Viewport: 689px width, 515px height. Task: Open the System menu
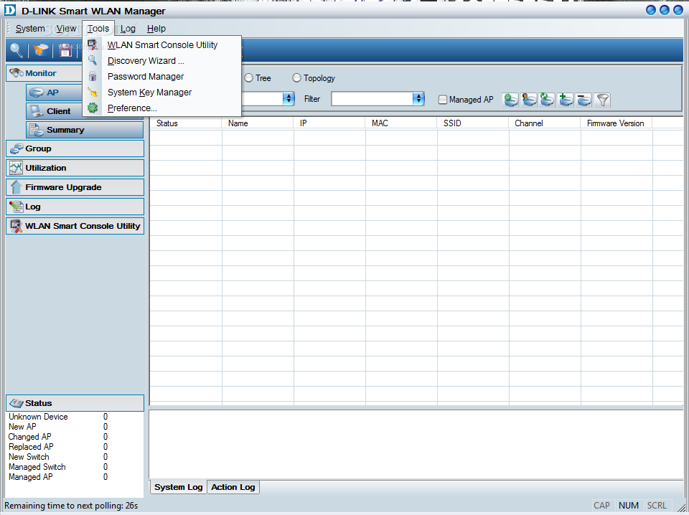pyautogui.click(x=30, y=29)
